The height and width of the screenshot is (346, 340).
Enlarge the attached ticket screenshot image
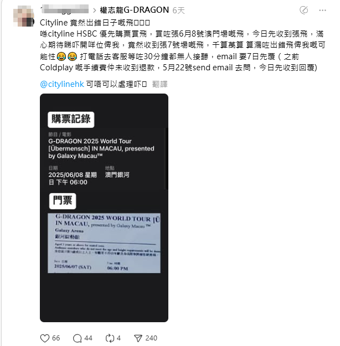[104, 208]
